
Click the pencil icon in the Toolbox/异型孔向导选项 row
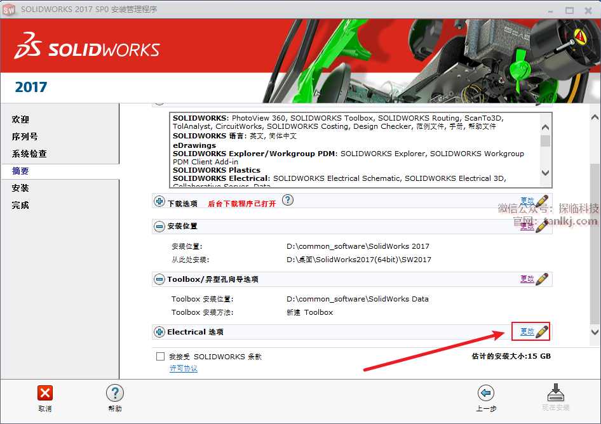[x=542, y=279]
